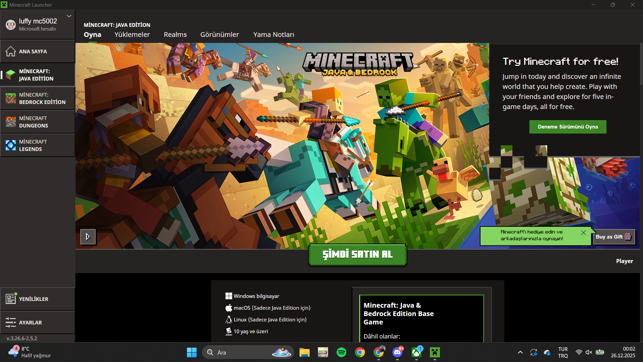
Task: Click the taskbar search box
Action: coord(248,352)
